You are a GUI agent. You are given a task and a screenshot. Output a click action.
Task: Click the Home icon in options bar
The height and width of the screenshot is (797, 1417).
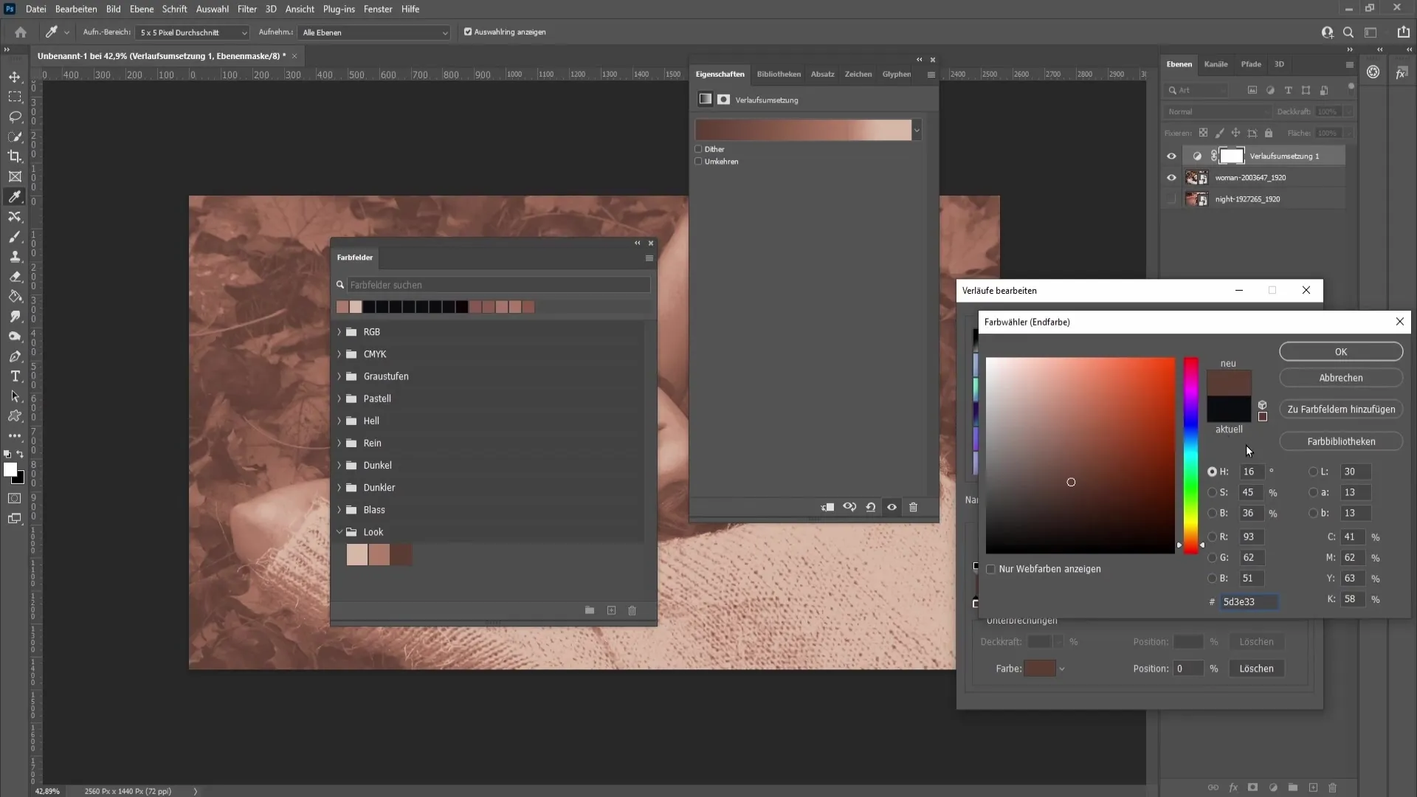[21, 32]
